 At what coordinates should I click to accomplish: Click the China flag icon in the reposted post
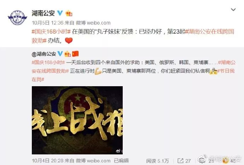[x=75, y=54]
